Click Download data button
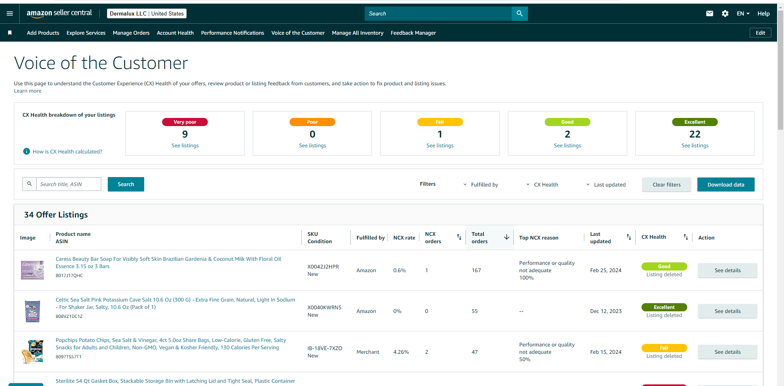Viewport: 784px width, 386px height. tap(726, 184)
